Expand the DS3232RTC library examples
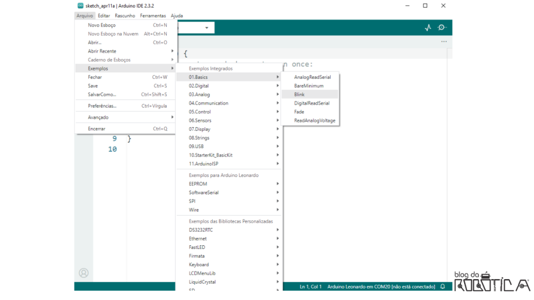Screen dimensions: 534x300 pyautogui.click(x=229, y=230)
